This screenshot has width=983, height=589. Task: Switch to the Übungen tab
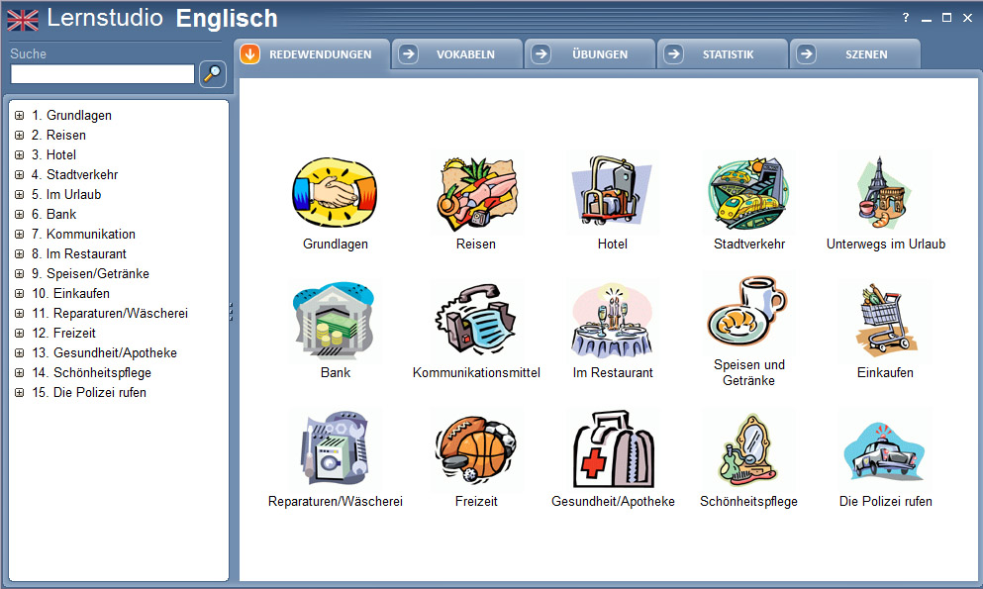[591, 54]
